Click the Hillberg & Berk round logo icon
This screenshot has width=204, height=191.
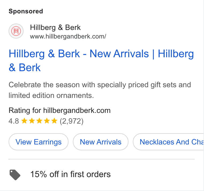point(16,31)
